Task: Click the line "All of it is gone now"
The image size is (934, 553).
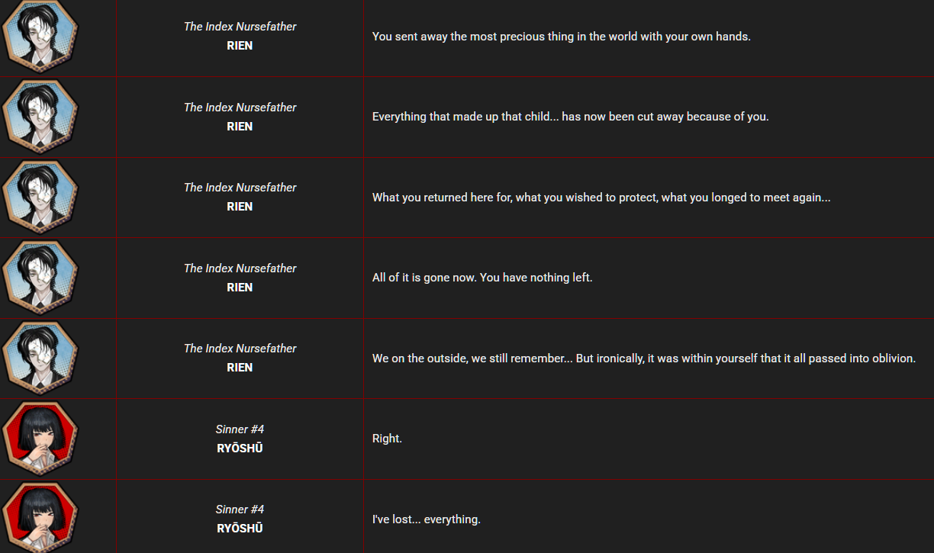Action: tap(481, 278)
